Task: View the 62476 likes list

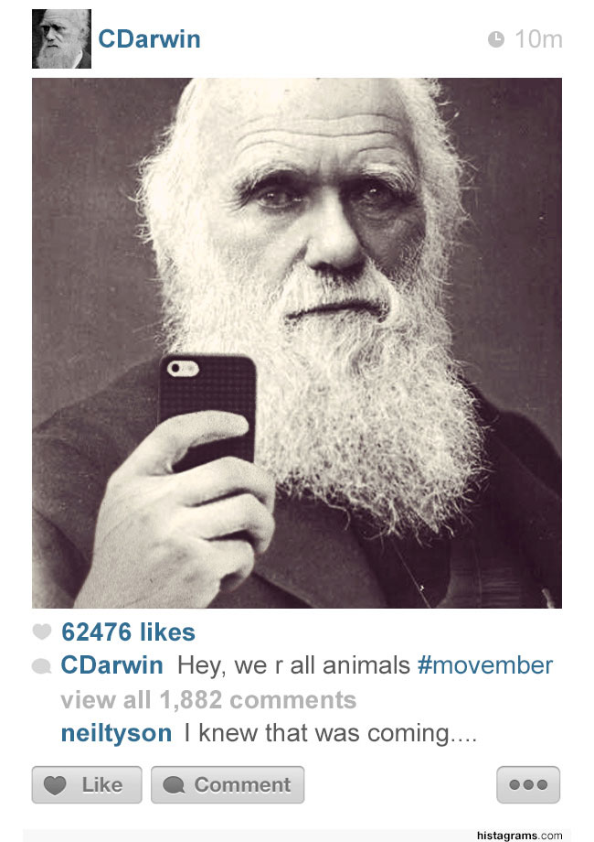Action: point(128,632)
